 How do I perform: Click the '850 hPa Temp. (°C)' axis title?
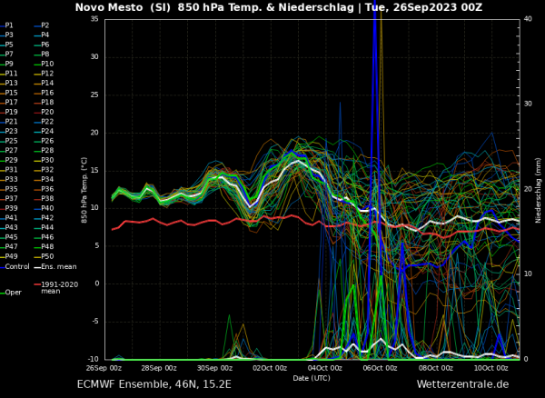84,190
